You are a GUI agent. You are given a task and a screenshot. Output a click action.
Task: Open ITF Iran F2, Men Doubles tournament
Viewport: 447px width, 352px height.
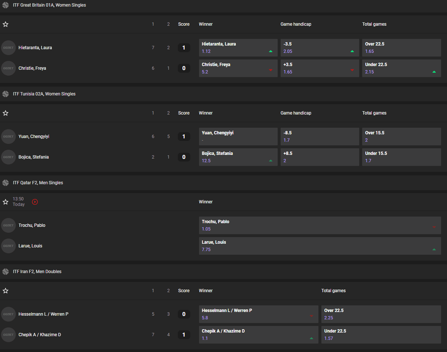(37, 272)
